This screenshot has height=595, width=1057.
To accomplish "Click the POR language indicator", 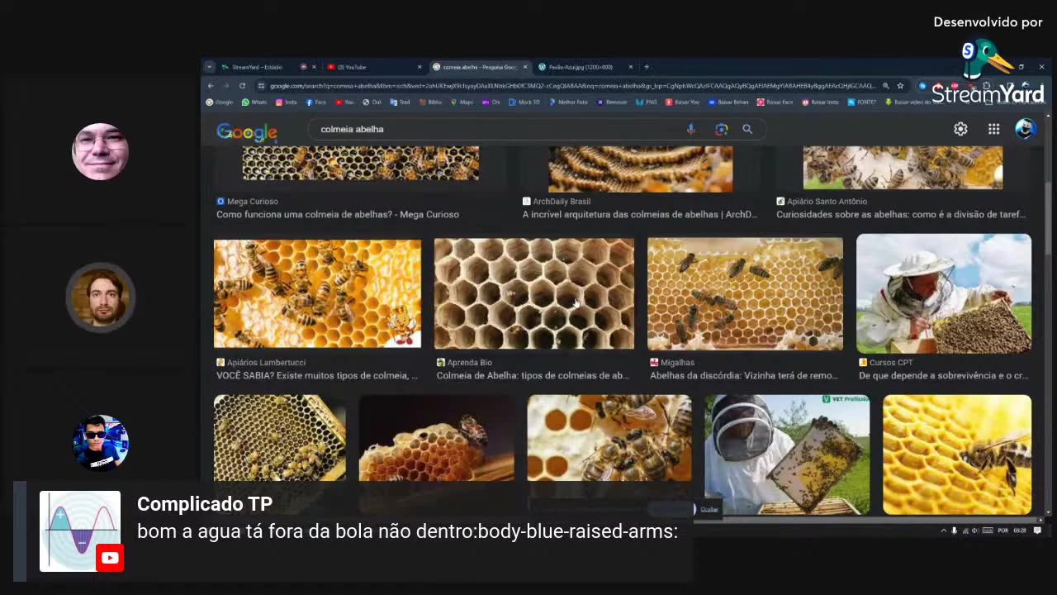I will point(1003,531).
